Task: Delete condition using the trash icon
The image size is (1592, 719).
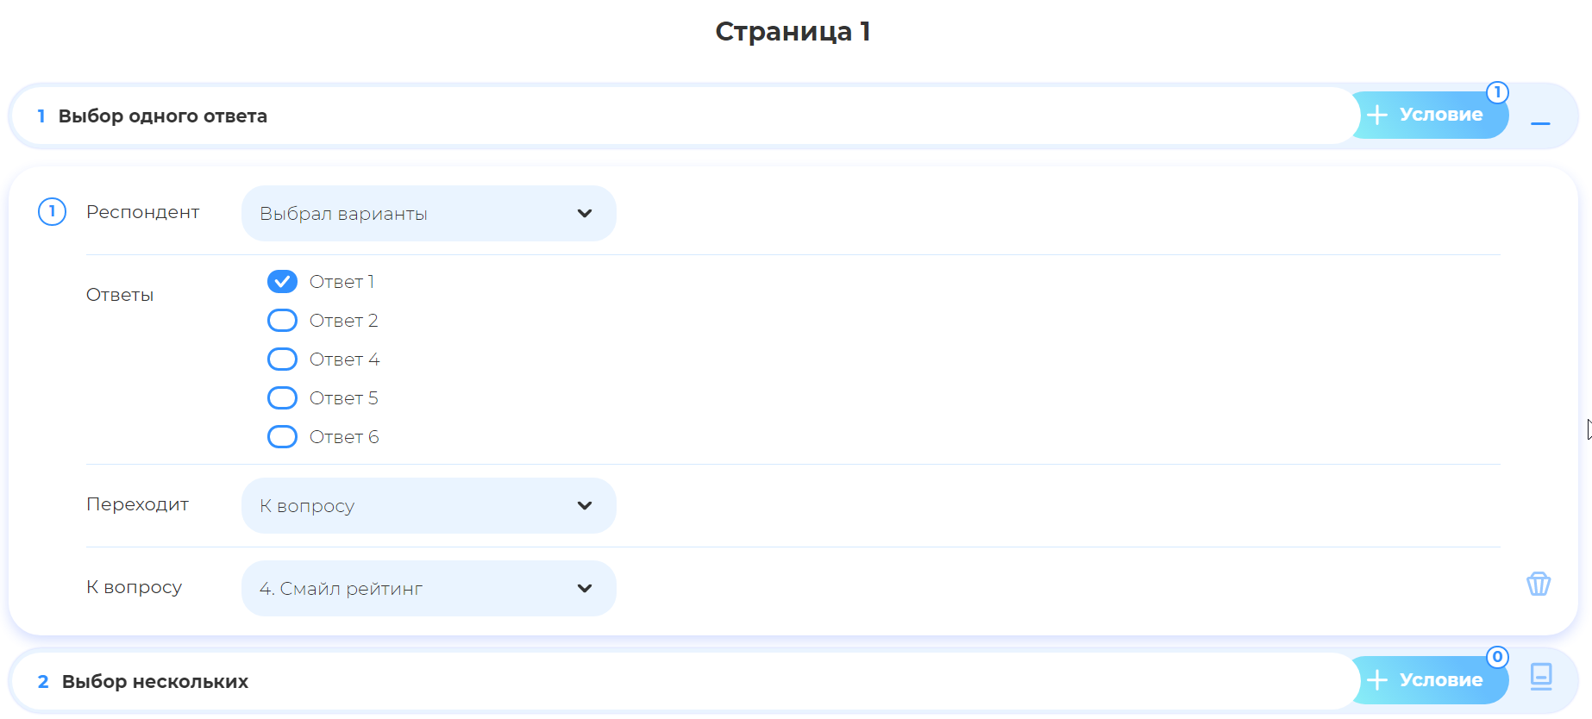Action: tap(1538, 585)
